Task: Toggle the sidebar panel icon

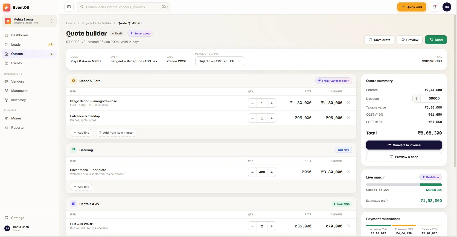Action: (x=69, y=7)
